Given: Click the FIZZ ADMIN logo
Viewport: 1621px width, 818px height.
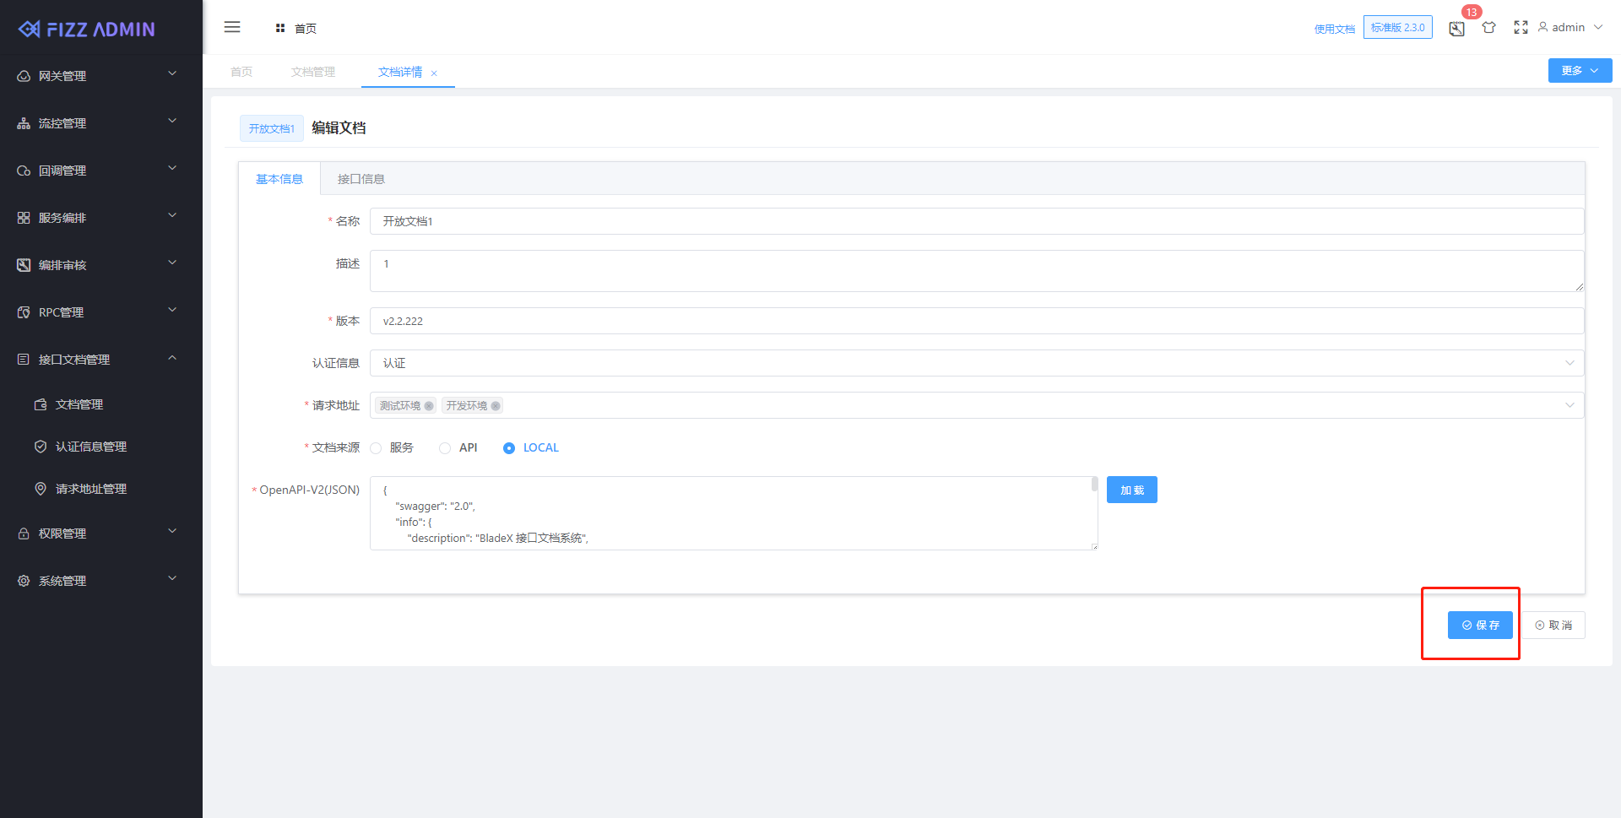Looking at the screenshot, I should click(x=88, y=30).
